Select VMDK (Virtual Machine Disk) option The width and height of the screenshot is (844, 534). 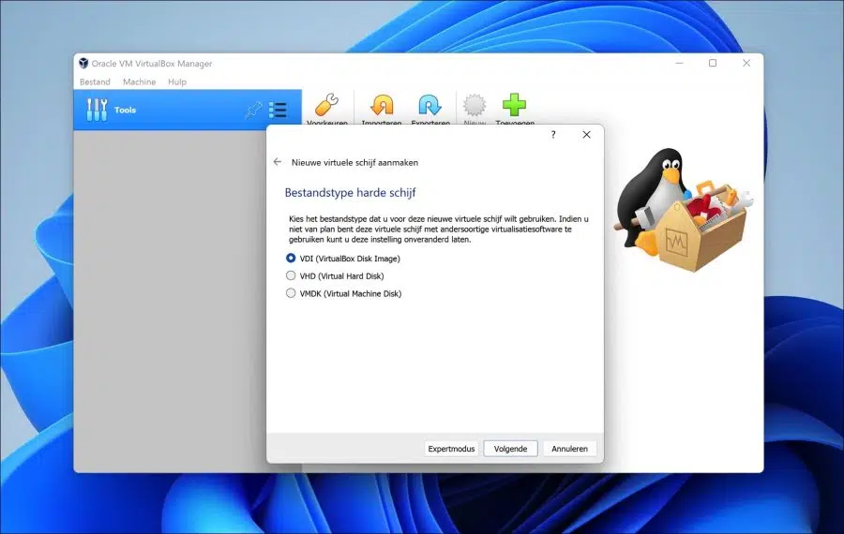coord(343,293)
